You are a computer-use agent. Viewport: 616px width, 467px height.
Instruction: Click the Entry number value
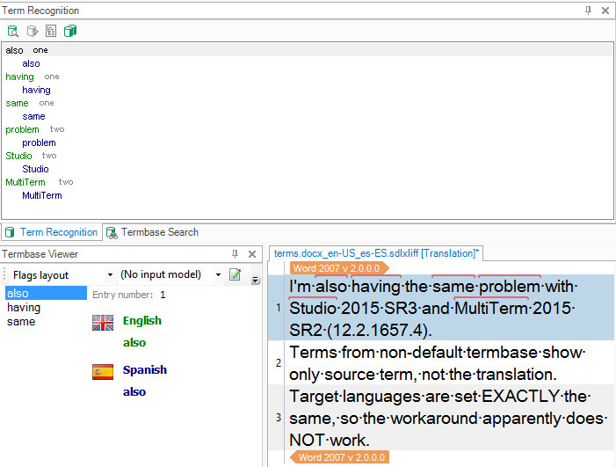(x=163, y=295)
